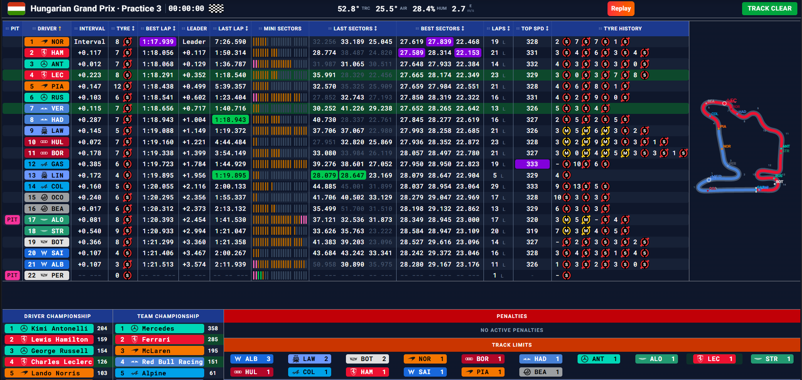Image resolution: width=802 pixels, height=380 pixels.
Task: Select the LEADER column header
Action: (194, 29)
